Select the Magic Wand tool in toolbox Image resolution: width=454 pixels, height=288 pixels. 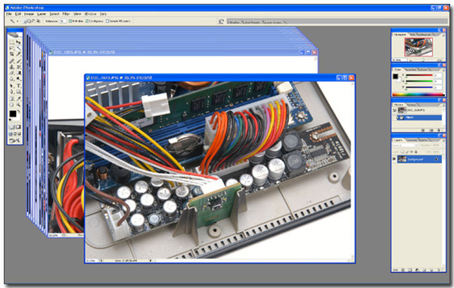18,49
